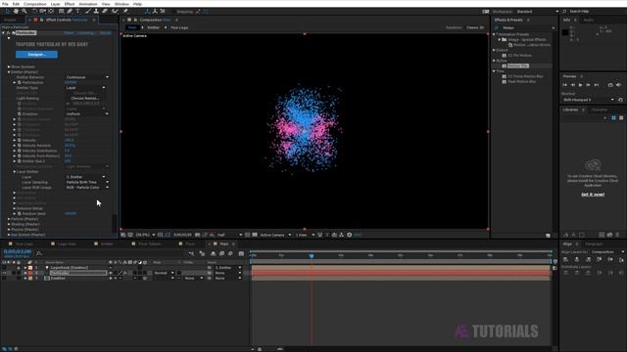
Task: Select the Rotation tool
Action: click(34, 11)
